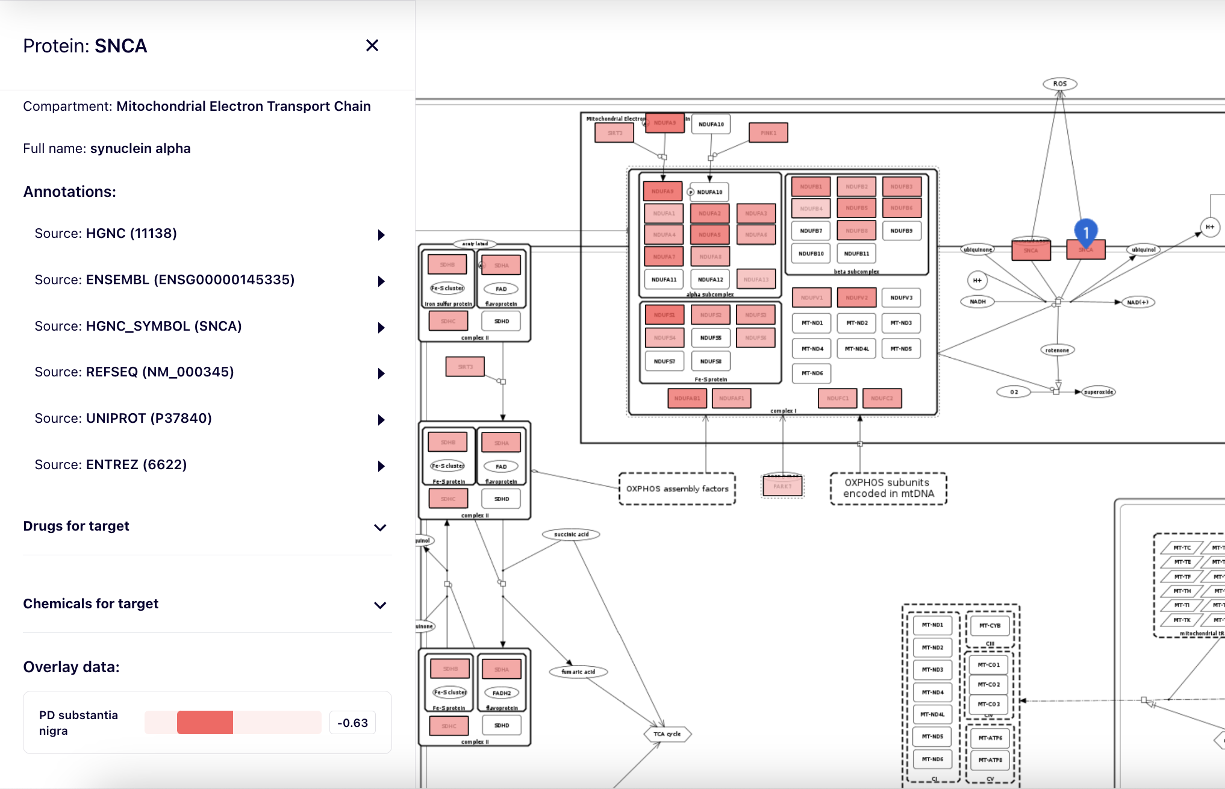1225x789 pixels.
Task: Expand the HGNC_SYMBOL (SNCA) annotation
Action: (x=381, y=328)
